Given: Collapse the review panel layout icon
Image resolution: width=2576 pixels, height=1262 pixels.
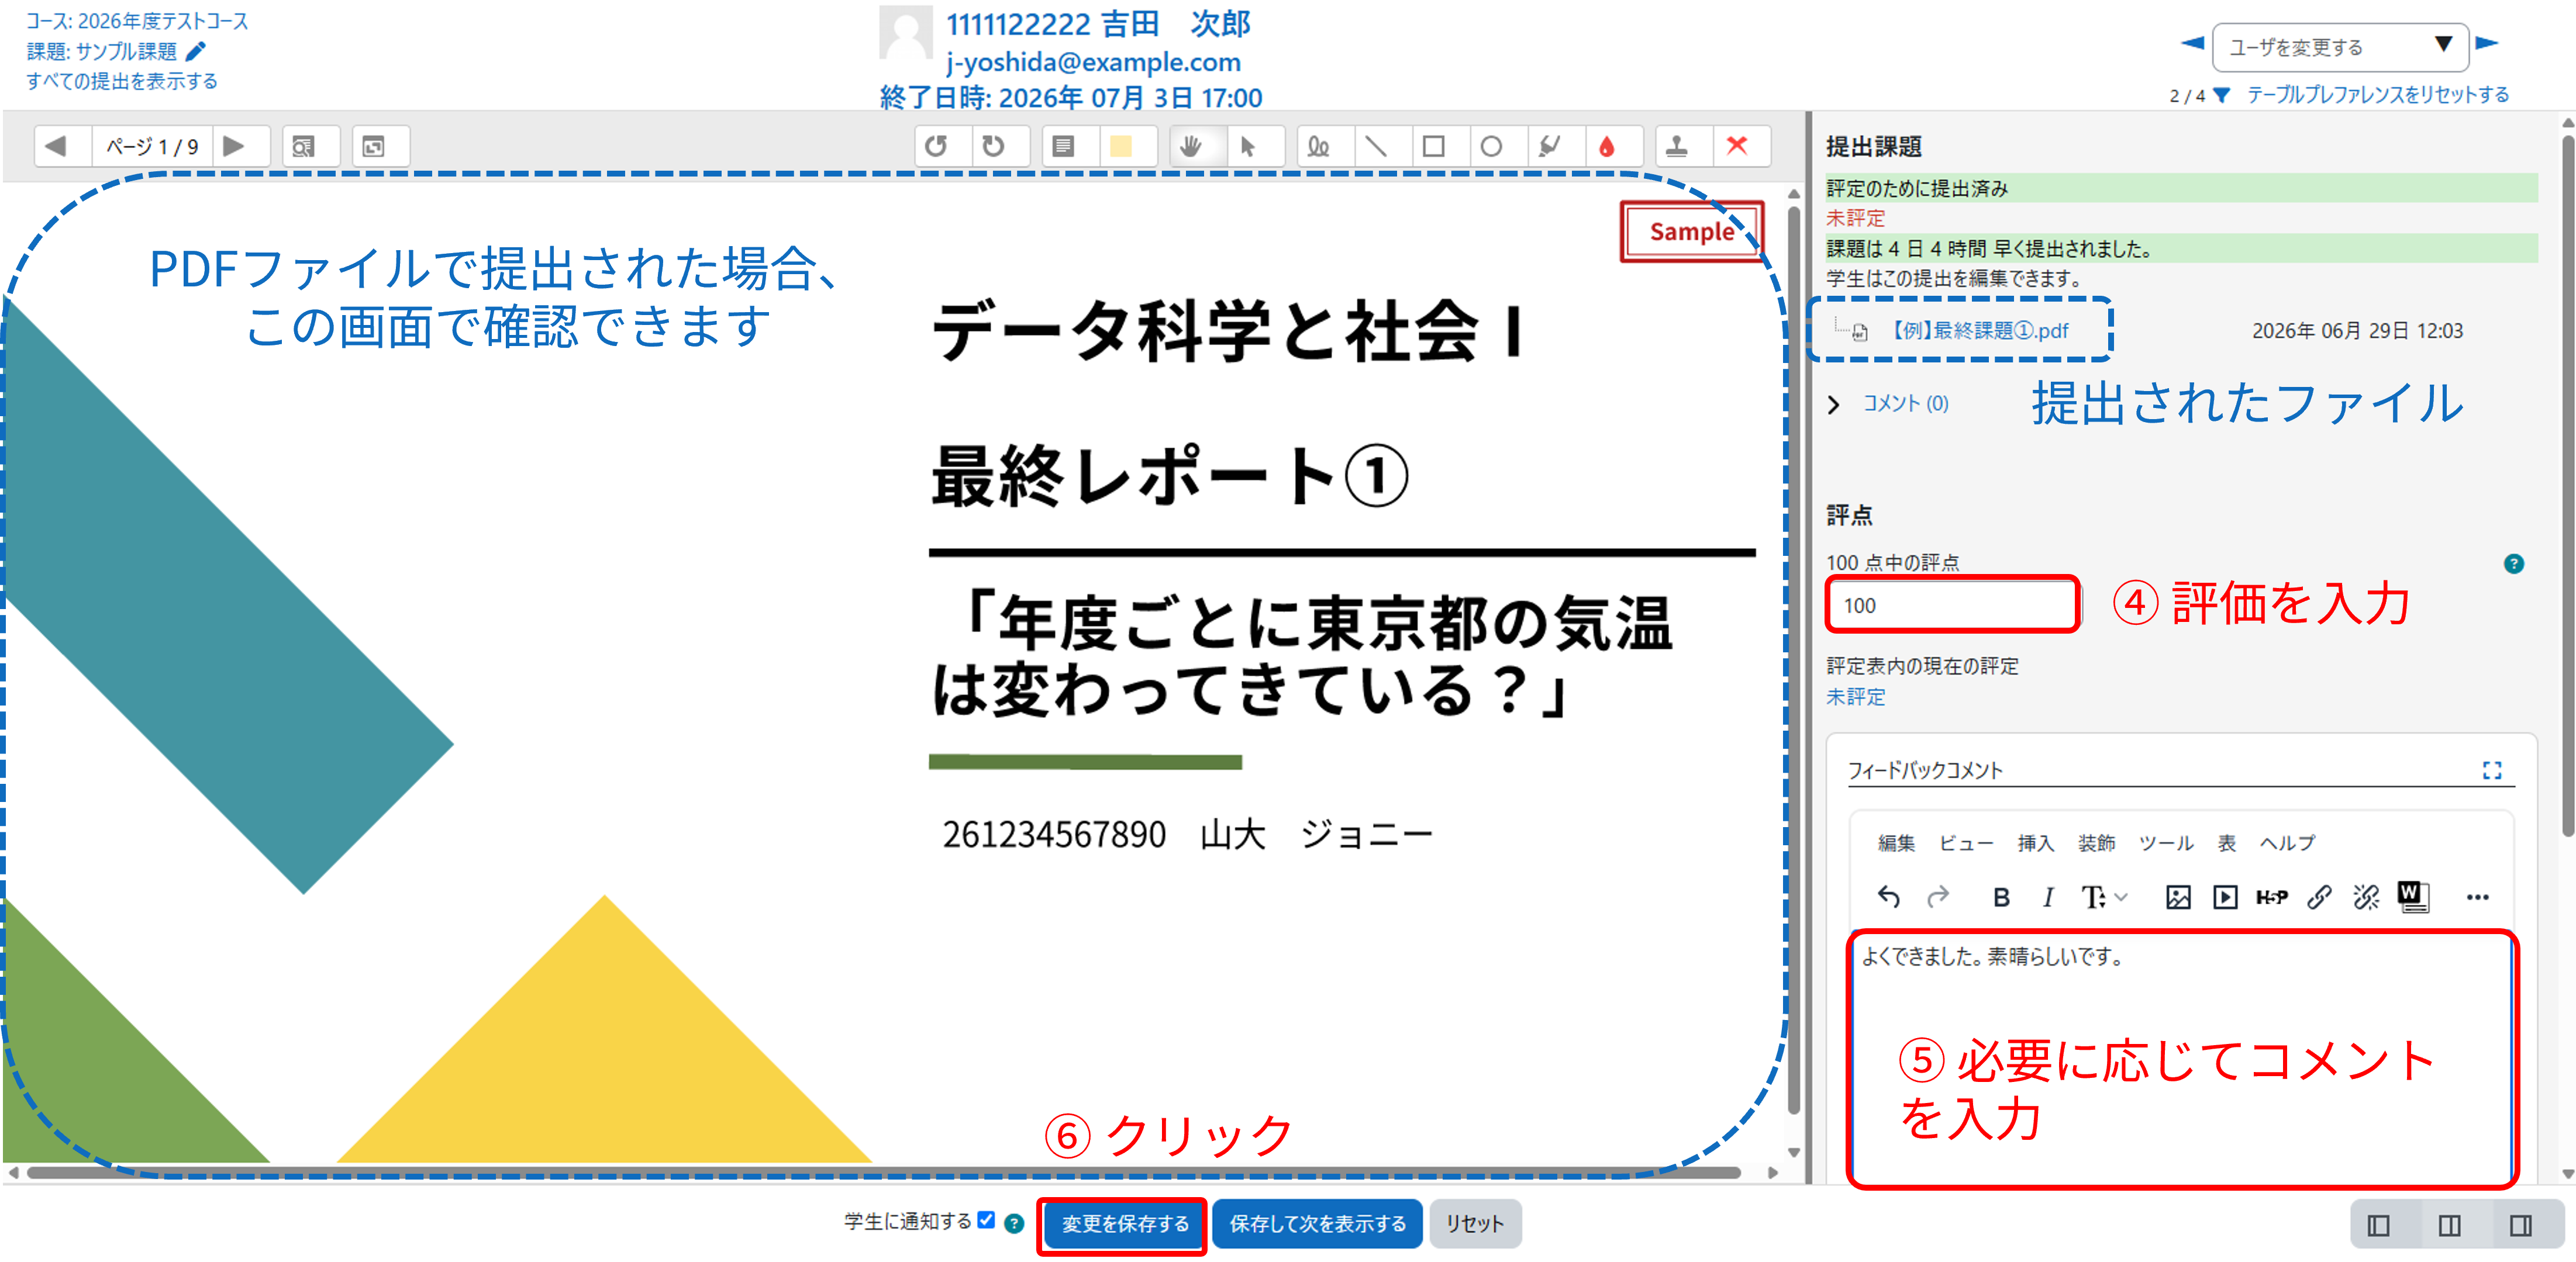Looking at the screenshot, I should point(2379,1225).
